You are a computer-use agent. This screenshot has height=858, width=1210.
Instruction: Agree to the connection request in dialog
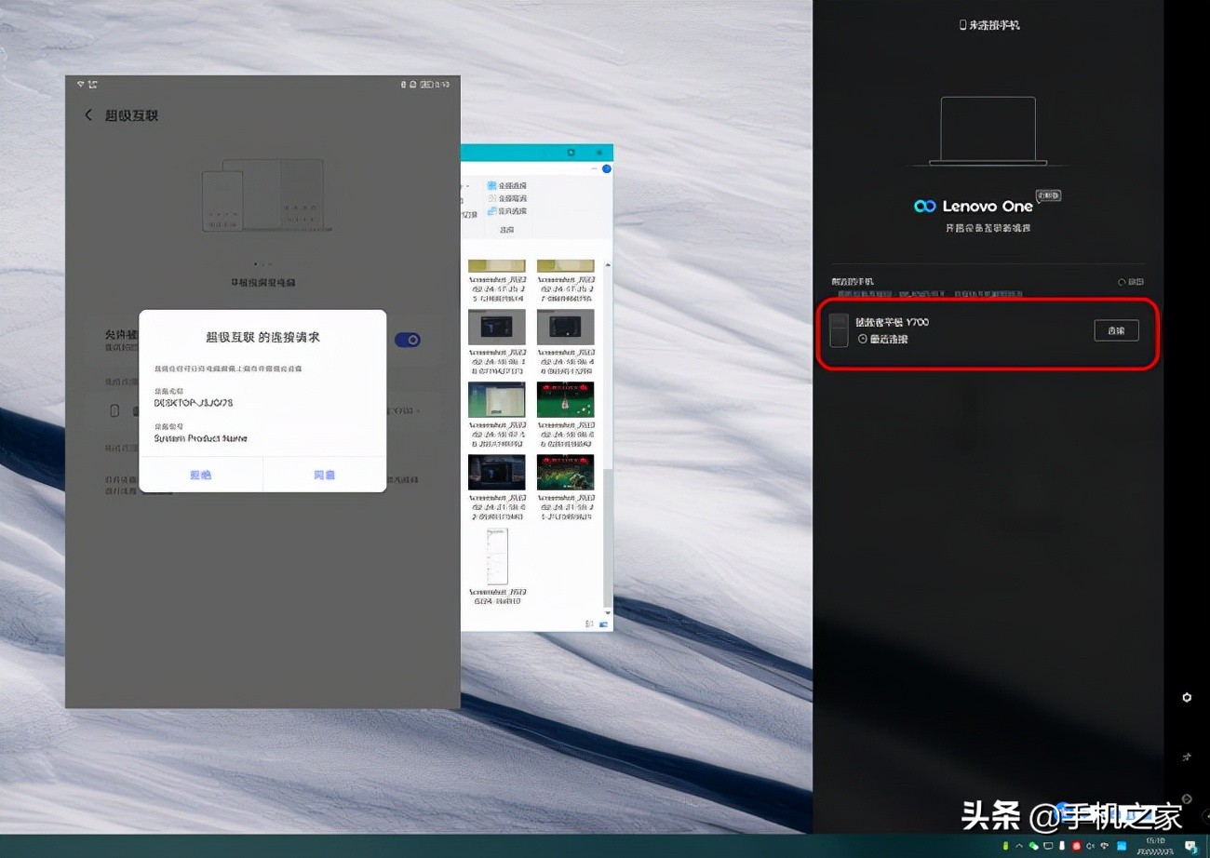(x=324, y=475)
